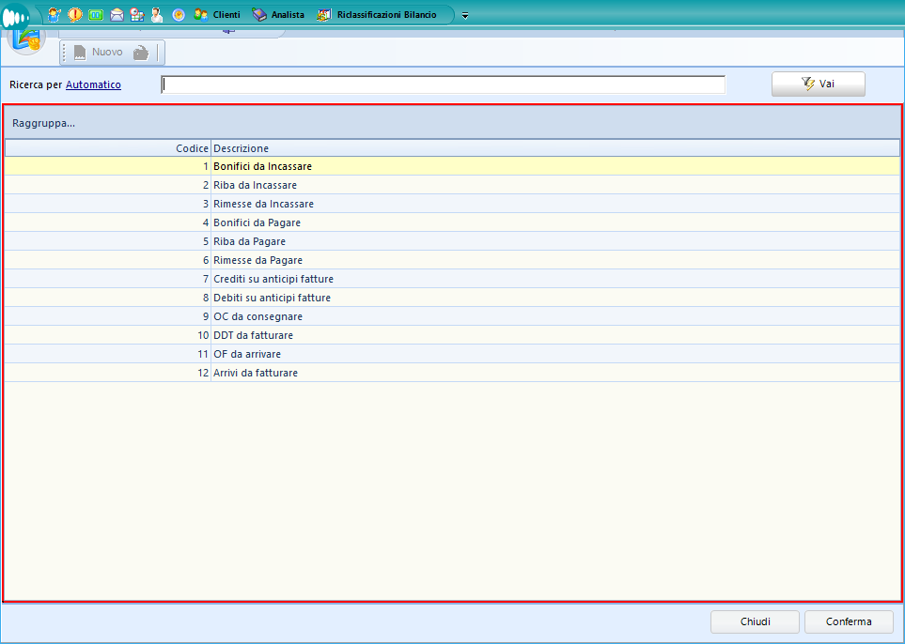Image resolution: width=905 pixels, height=644 pixels.
Task: Click the Automatico search mode link
Action: (93, 84)
